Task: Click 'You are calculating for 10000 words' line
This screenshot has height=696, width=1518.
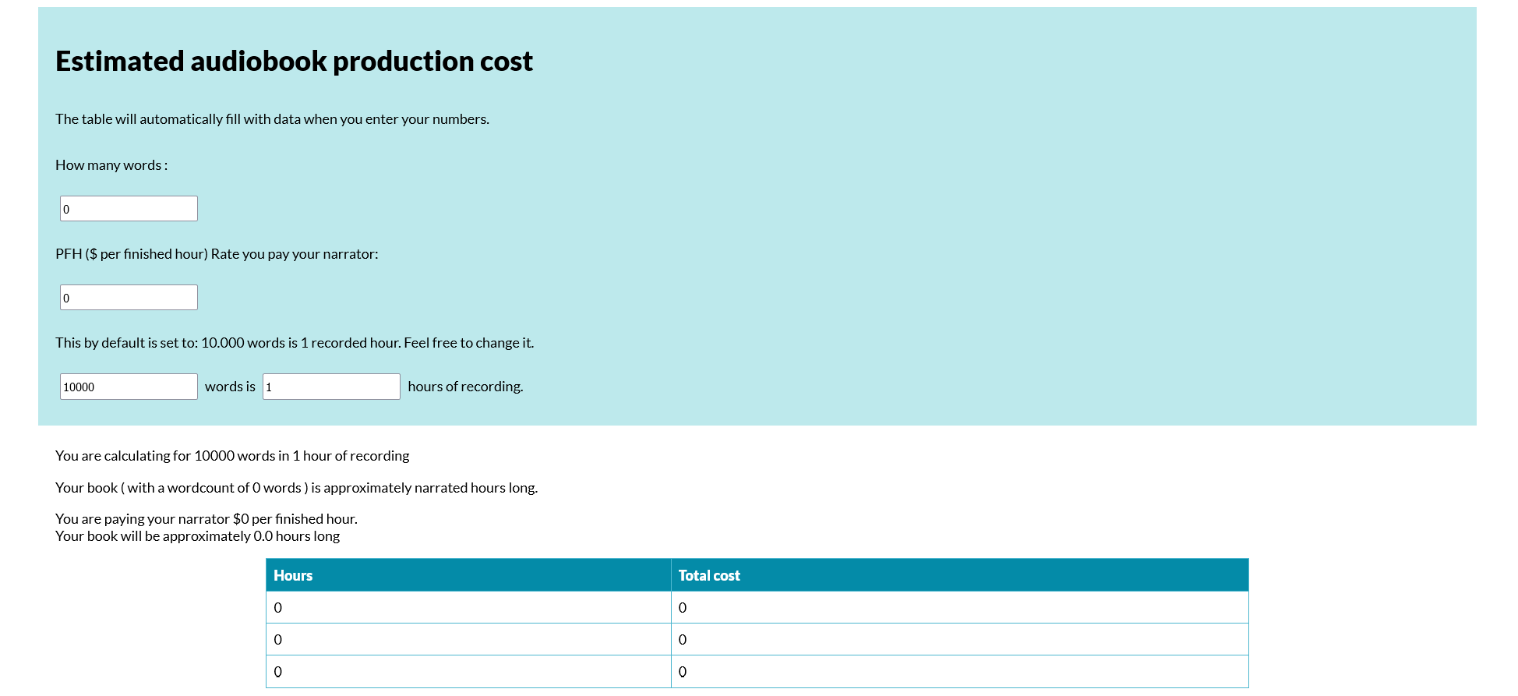Action: point(232,456)
